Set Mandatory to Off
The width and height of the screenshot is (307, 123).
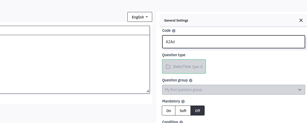coord(198,111)
